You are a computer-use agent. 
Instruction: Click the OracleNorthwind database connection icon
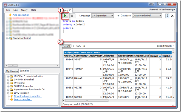point(10,38)
